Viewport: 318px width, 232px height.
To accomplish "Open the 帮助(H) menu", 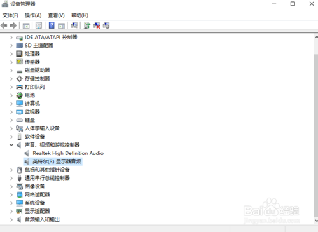I will [79, 15].
